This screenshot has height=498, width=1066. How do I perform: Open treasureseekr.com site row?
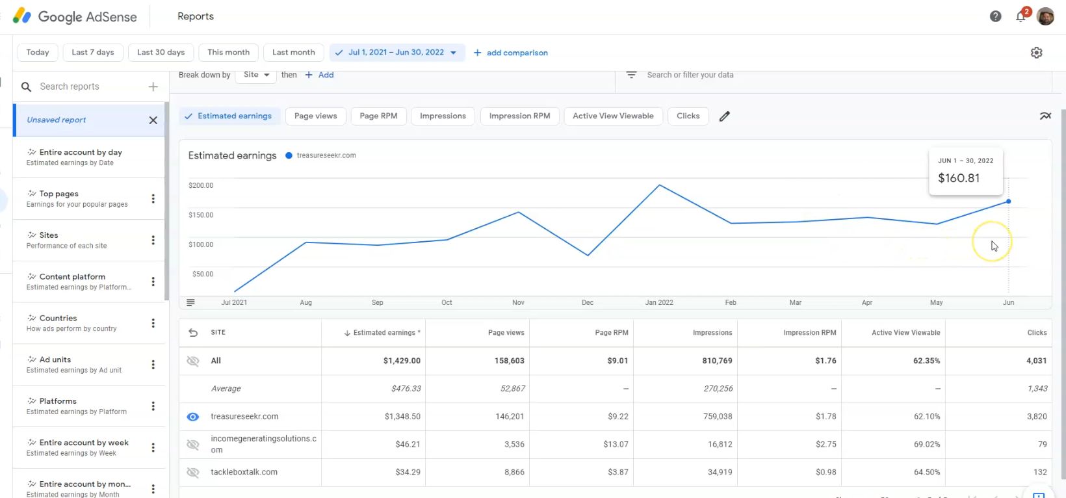244,417
